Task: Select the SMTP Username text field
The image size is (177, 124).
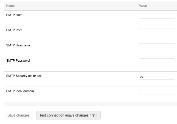Action: tap(157, 46)
